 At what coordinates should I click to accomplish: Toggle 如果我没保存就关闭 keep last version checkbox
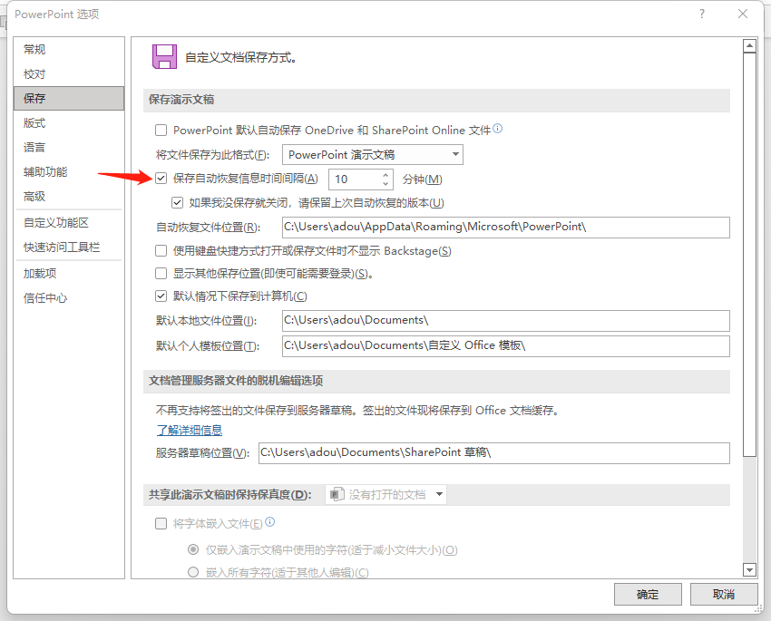pyautogui.click(x=177, y=202)
